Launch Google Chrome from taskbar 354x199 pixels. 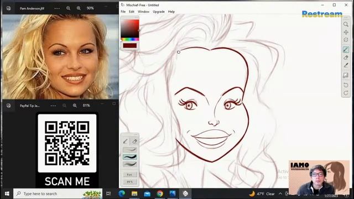160,193
